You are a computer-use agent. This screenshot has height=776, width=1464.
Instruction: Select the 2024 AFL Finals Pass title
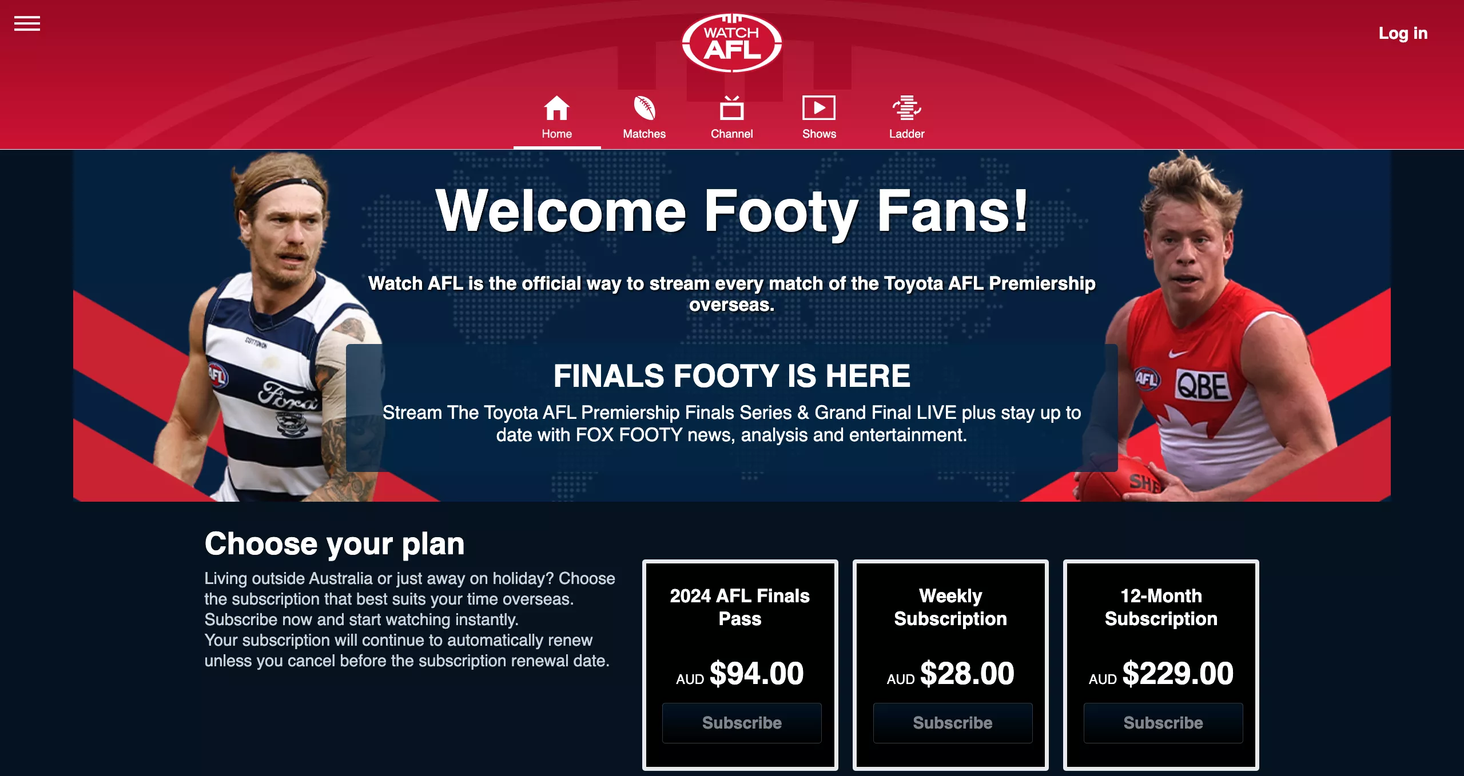(x=739, y=607)
